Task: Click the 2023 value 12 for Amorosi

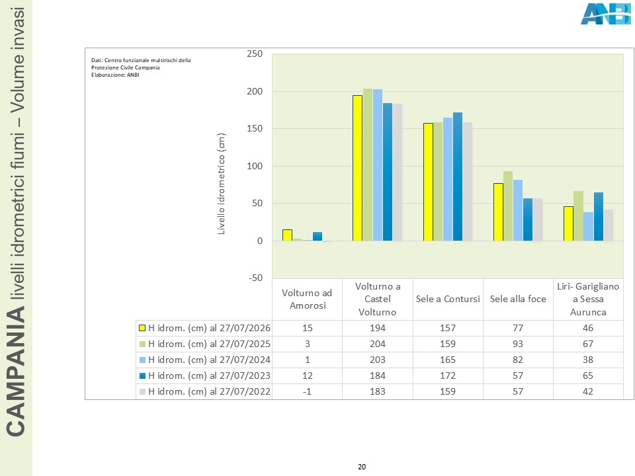Action: [308, 376]
